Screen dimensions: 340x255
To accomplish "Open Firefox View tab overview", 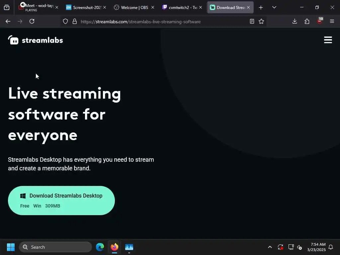I will pos(7,7).
